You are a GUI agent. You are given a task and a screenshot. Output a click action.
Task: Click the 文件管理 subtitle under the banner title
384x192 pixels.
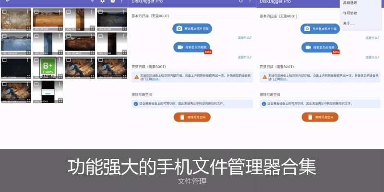coord(192,181)
